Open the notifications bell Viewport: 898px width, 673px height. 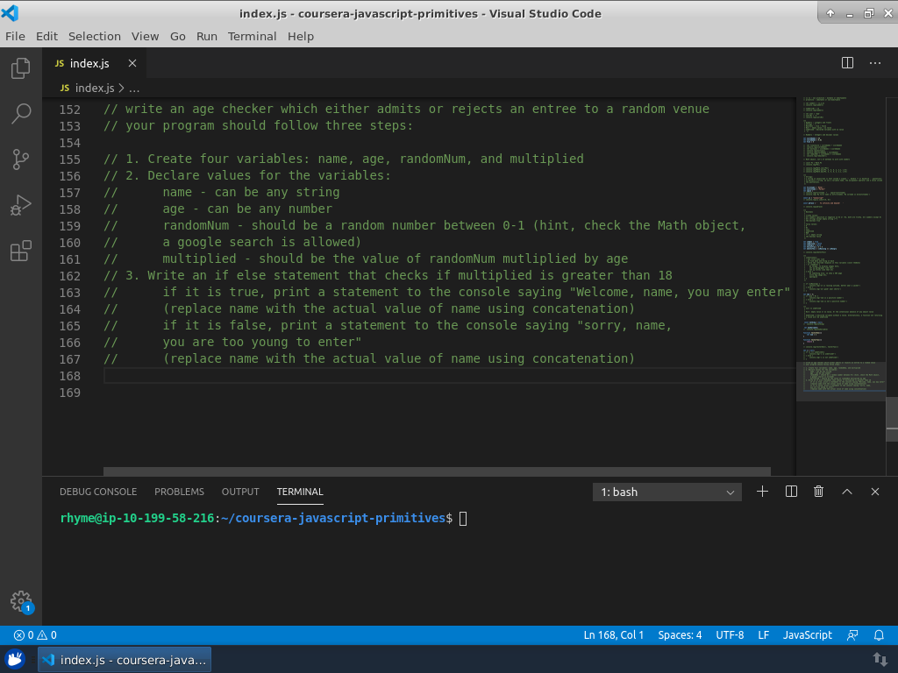click(879, 634)
